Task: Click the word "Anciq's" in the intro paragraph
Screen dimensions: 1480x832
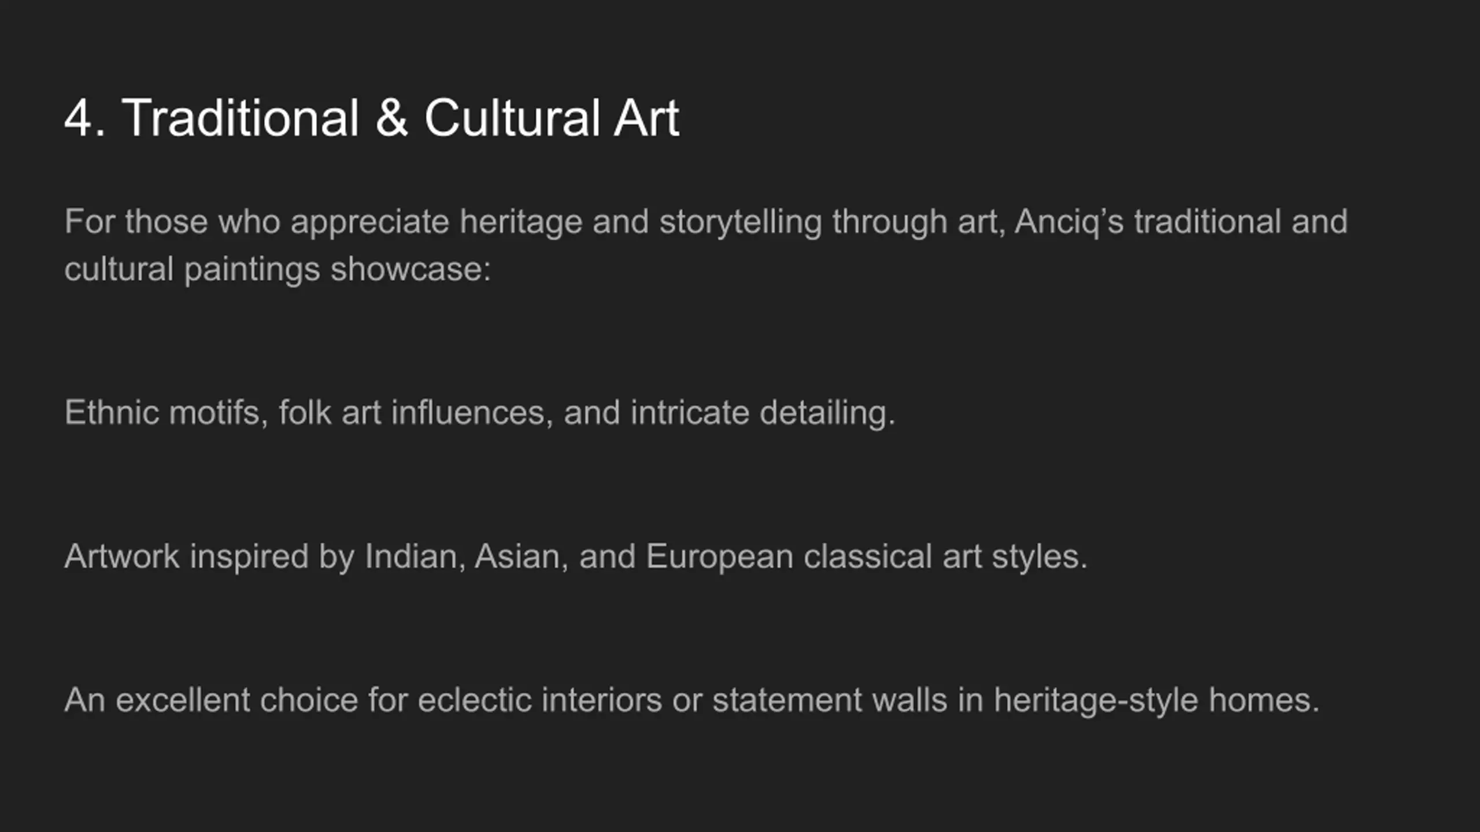Action: pos(1068,222)
